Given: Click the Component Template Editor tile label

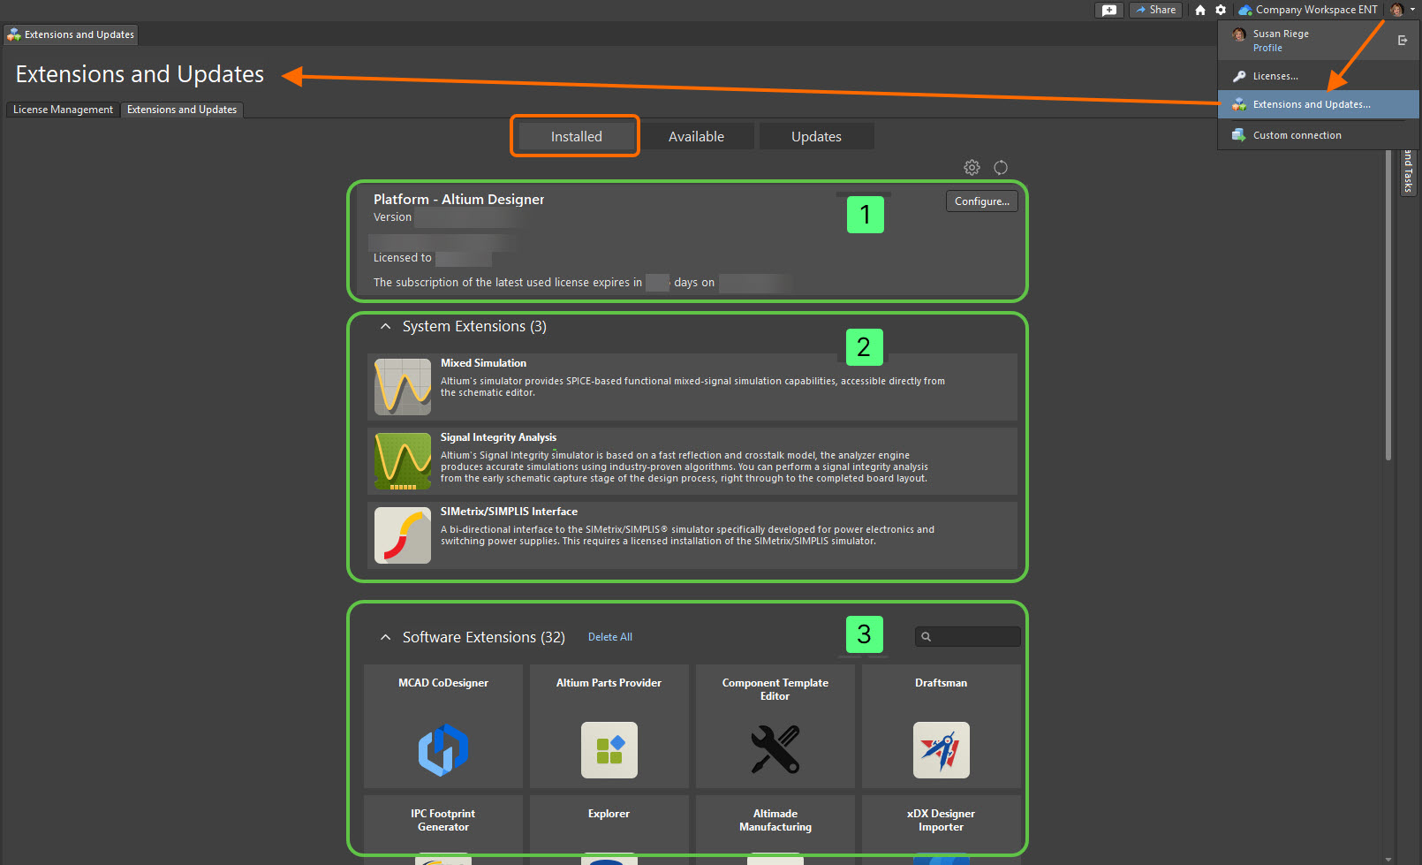Looking at the screenshot, I should pos(775,689).
